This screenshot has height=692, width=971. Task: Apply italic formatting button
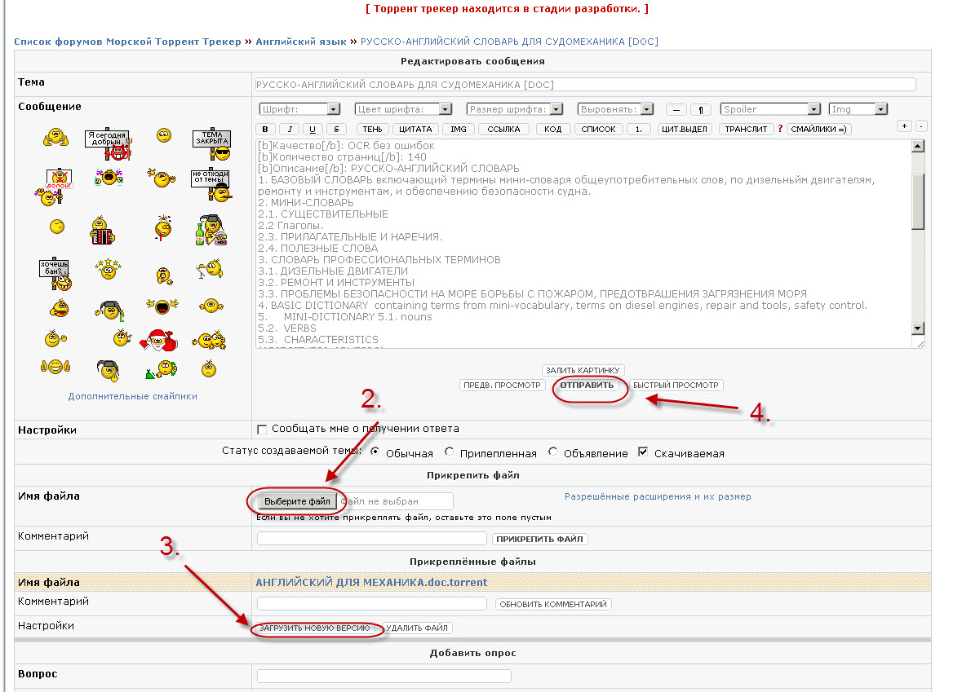(x=288, y=129)
